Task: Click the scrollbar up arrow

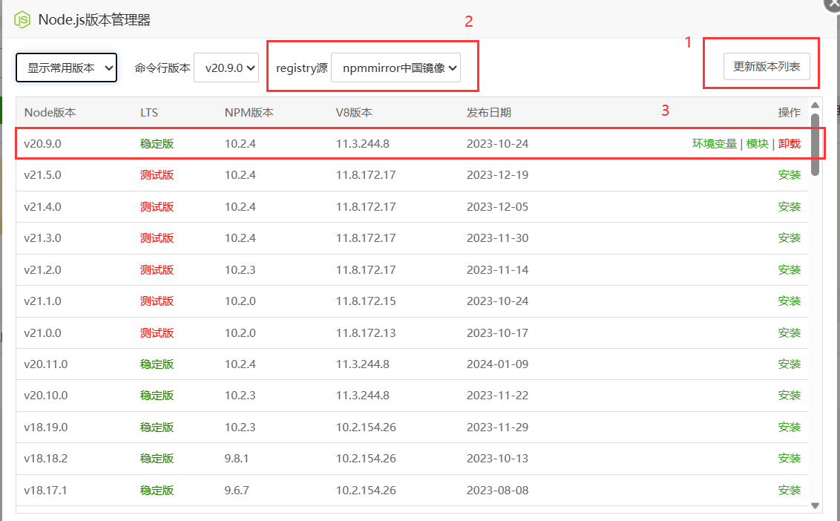Action: click(x=816, y=105)
